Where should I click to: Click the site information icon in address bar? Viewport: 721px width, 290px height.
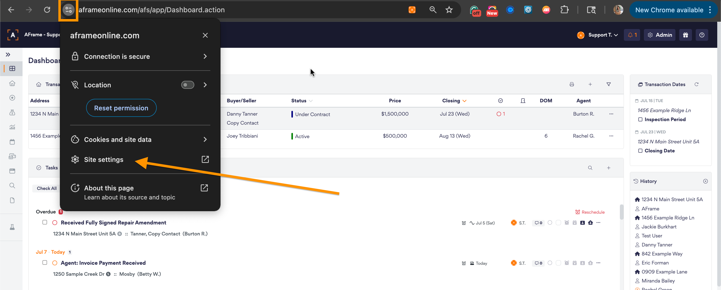(x=68, y=10)
